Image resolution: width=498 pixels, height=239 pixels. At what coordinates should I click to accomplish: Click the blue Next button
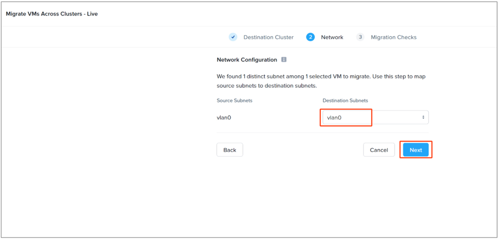(x=416, y=150)
